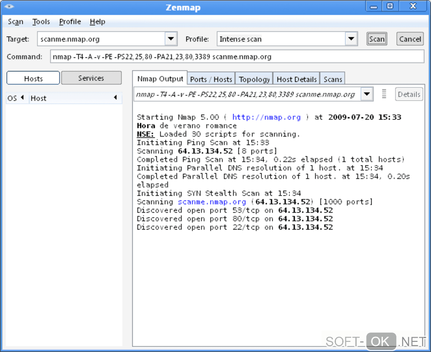Click into the Command text field
The width and height of the screenshot is (431, 352).
point(237,57)
